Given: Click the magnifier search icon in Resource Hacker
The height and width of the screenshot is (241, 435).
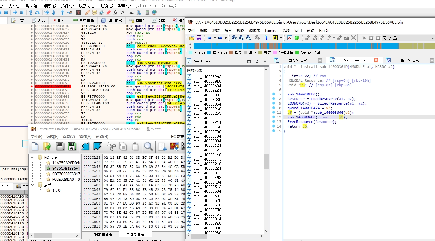Looking at the screenshot, I should pos(148,146).
